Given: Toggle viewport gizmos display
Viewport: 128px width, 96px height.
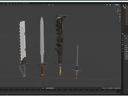Looking at the screenshot, I should (107, 5).
